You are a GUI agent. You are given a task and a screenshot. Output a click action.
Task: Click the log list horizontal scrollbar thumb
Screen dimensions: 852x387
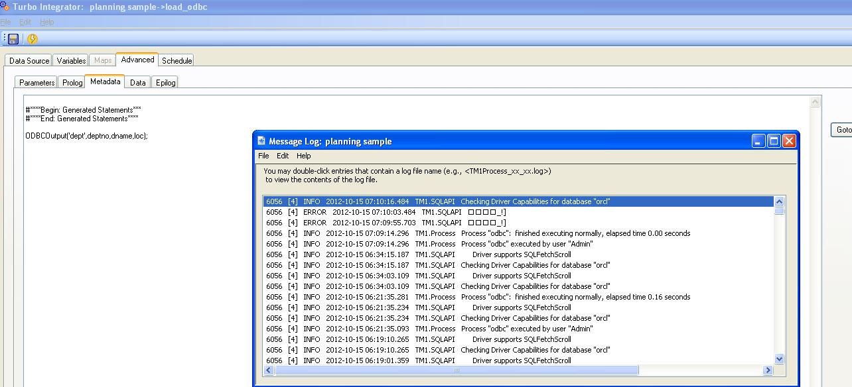pyautogui.click(x=457, y=370)
